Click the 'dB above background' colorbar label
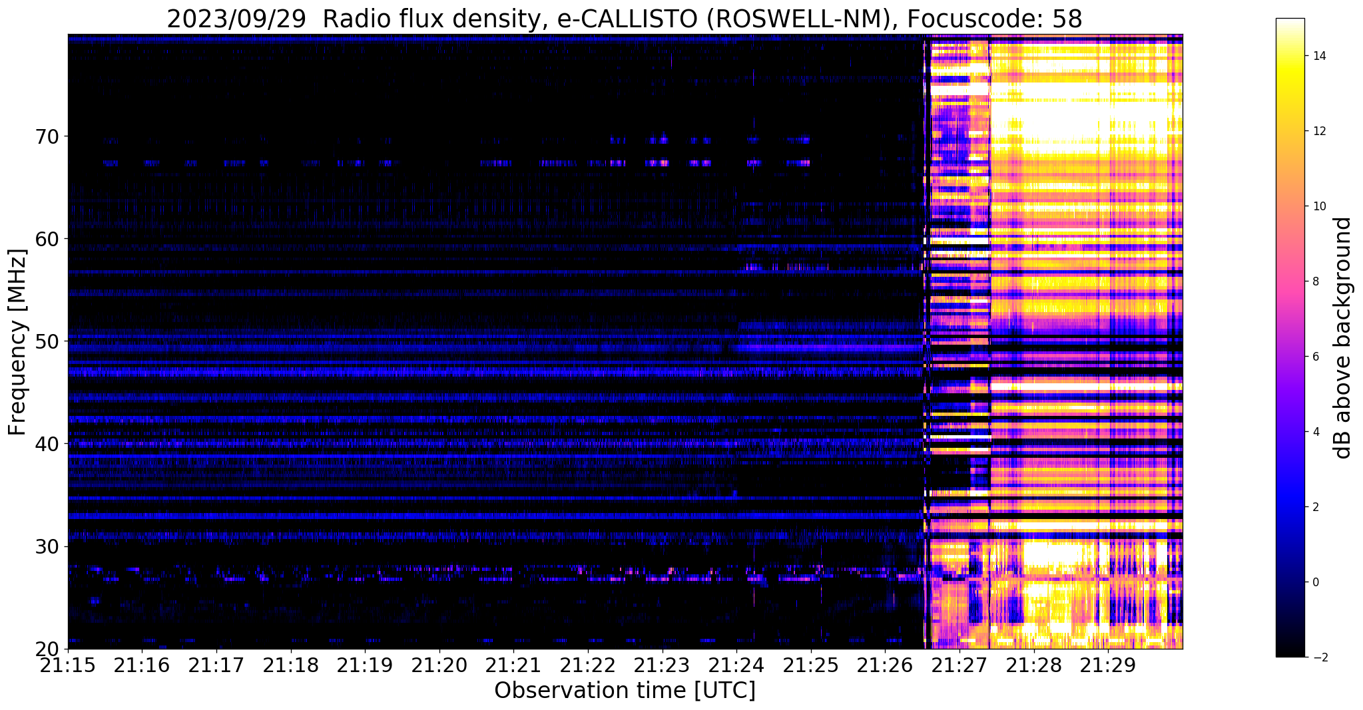 (x=1343, y=337)
